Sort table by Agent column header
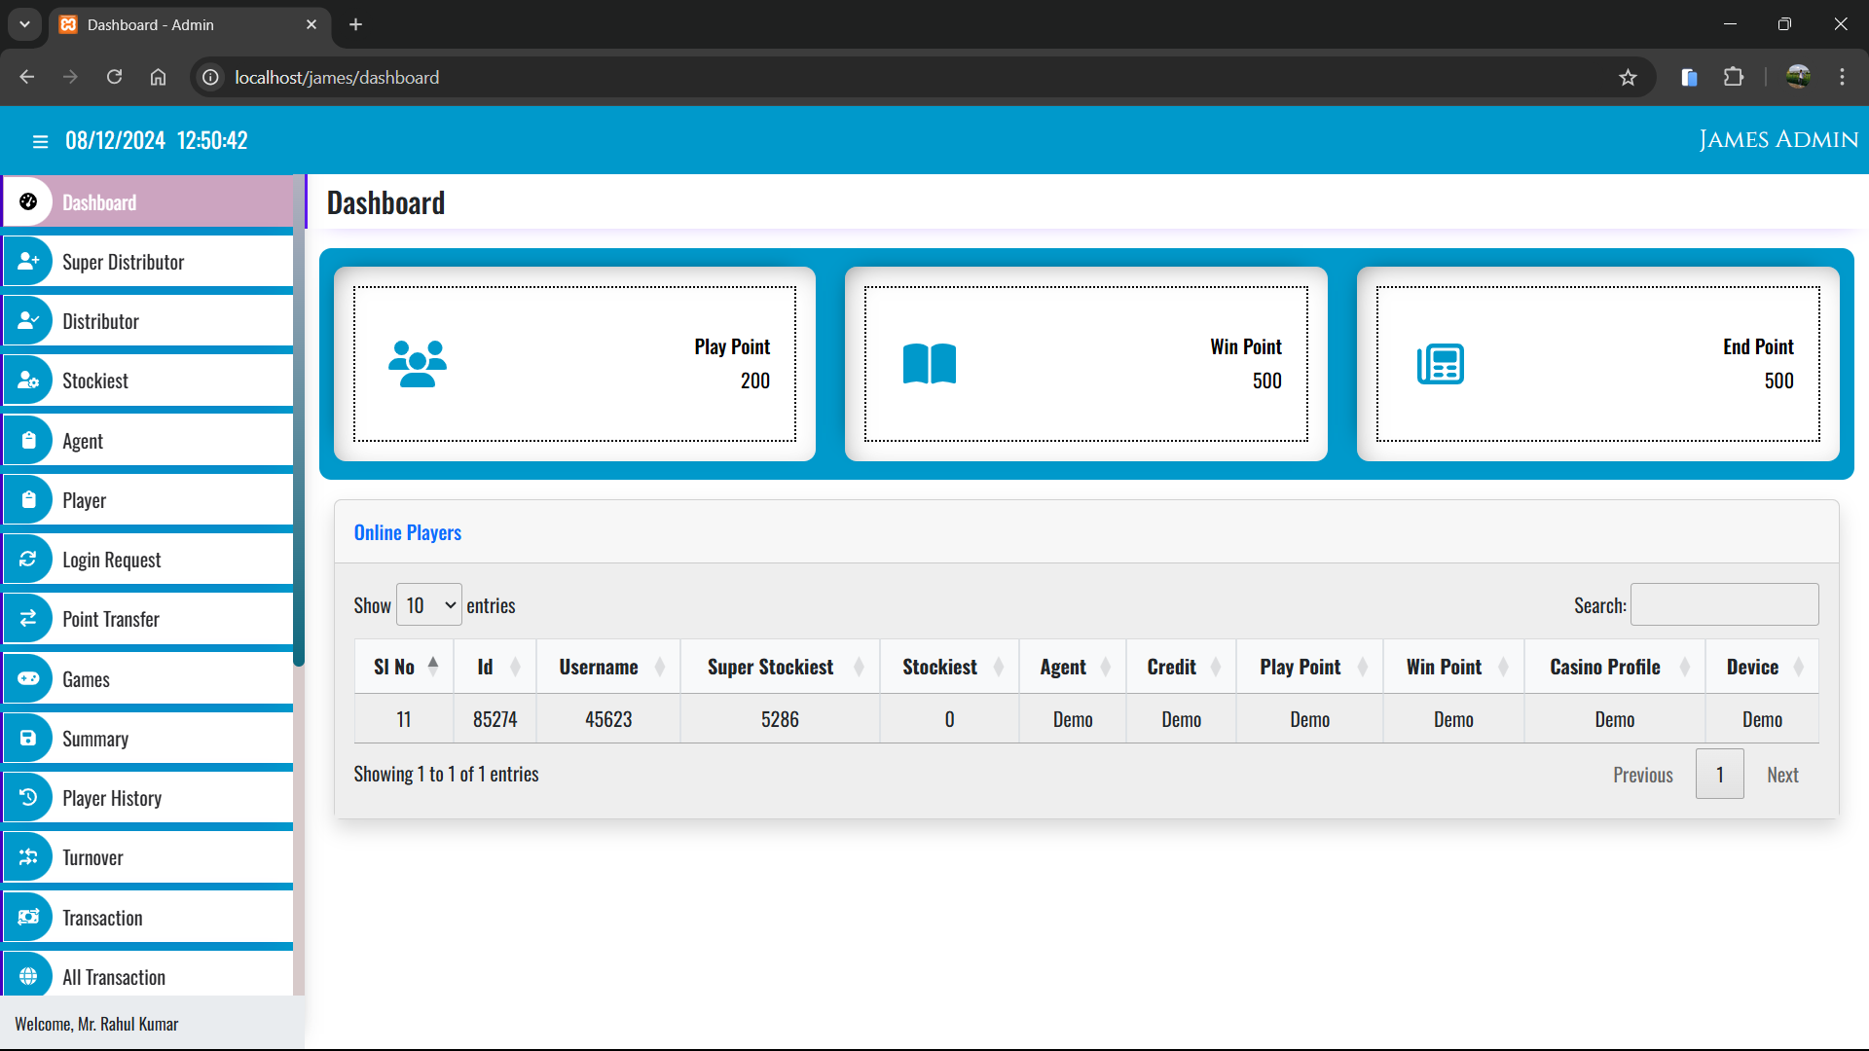The image size is (1869, 1051). (x=1073, y=667)
